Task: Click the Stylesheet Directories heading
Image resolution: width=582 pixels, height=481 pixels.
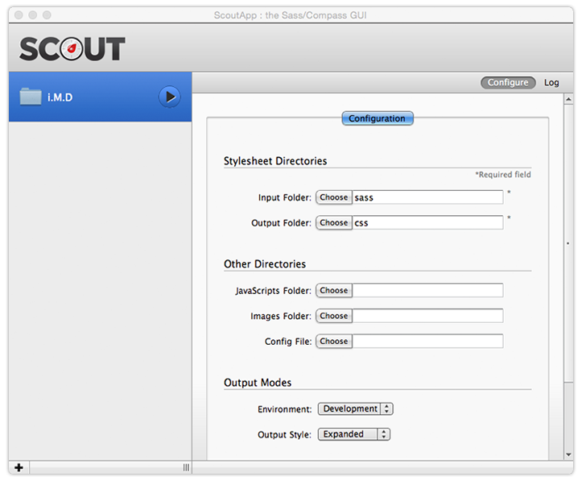Action: point(275,161)
